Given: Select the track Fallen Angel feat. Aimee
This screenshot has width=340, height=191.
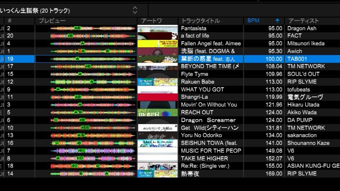Looking at the screenshot, I should tap(211, 44).
